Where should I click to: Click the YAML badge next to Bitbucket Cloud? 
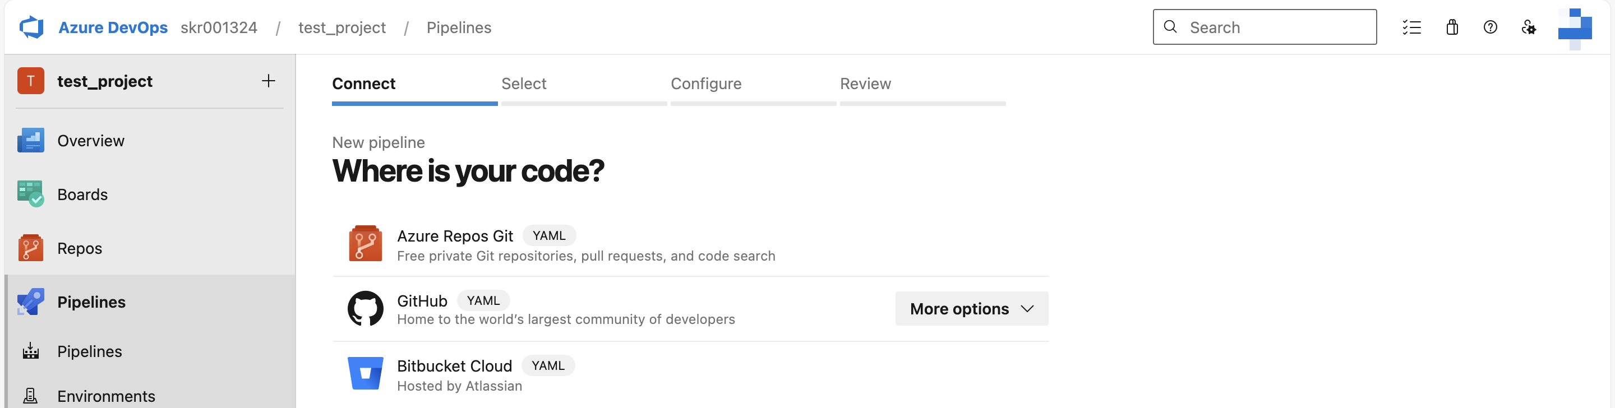tap(548, 365)
